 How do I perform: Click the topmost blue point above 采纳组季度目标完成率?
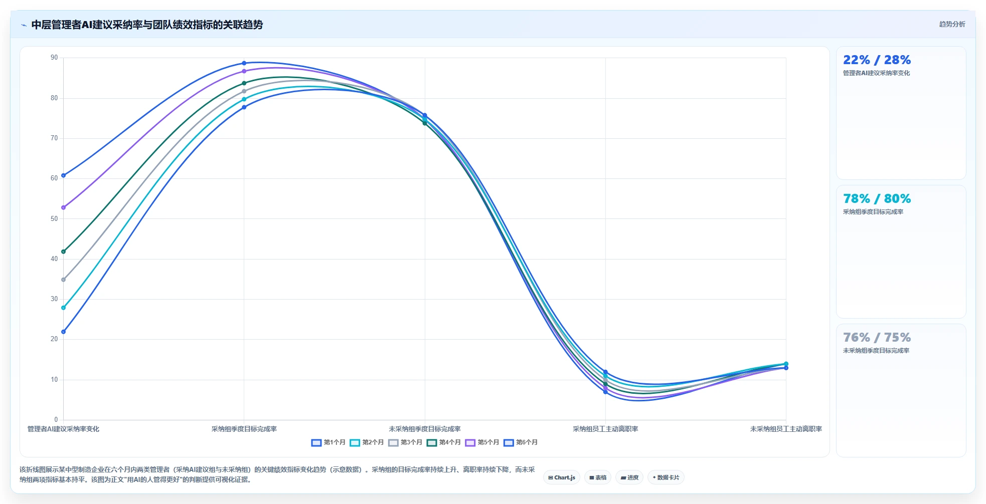(244, 63)
